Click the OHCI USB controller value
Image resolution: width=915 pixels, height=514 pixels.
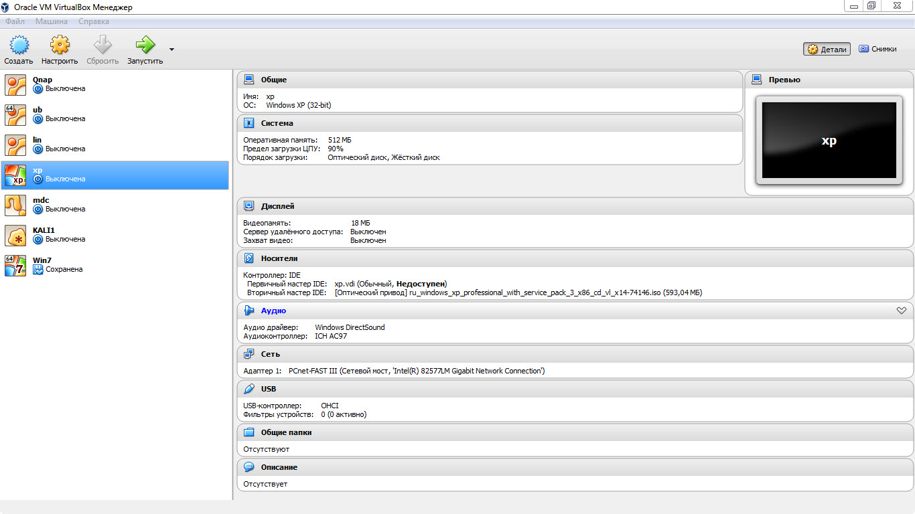click(330, 406)
